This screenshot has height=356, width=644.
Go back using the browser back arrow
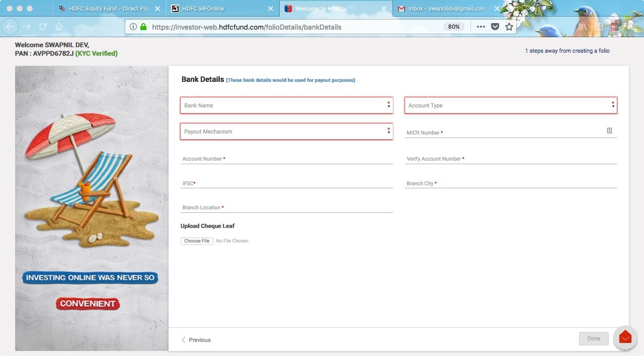tap(11, 27)
